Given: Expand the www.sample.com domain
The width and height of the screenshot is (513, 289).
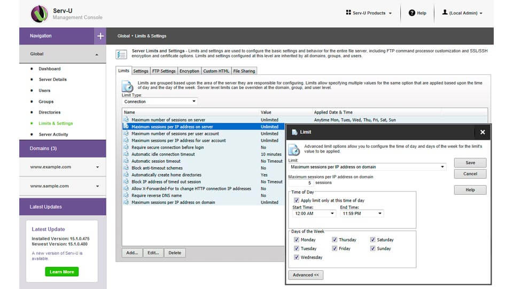Looking at the screenshot, I should [x=97, y=186].
